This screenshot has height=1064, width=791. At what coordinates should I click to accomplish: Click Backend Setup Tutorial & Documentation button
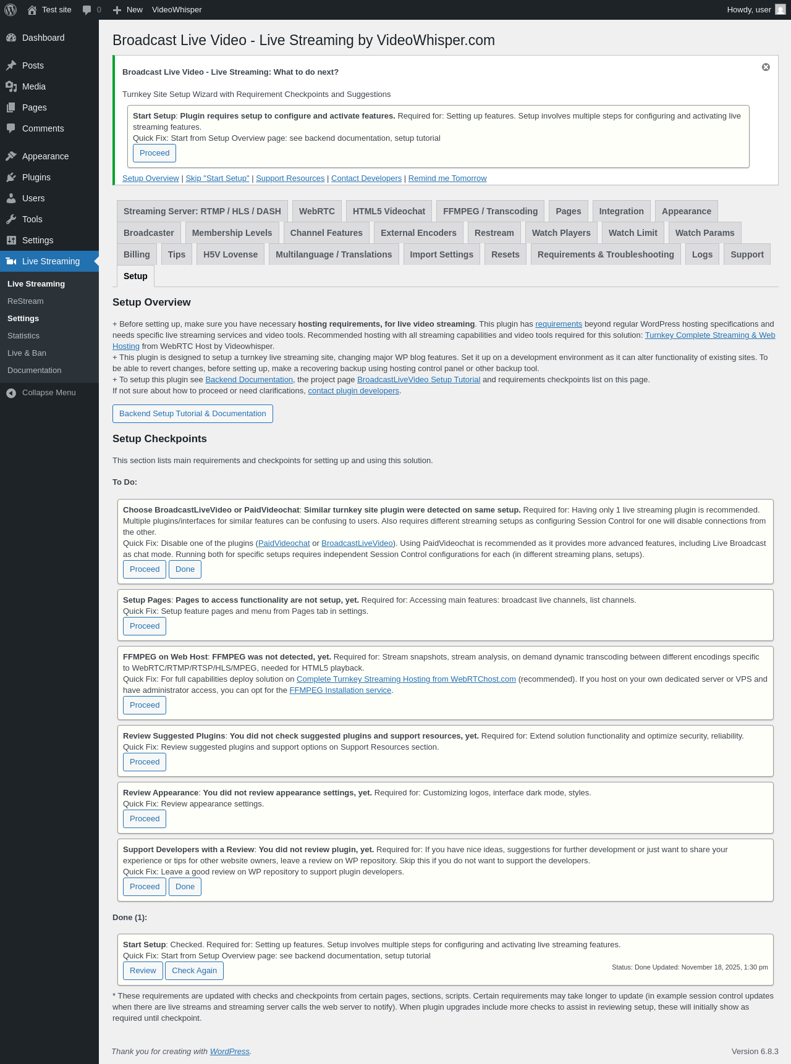click(193, 414)
